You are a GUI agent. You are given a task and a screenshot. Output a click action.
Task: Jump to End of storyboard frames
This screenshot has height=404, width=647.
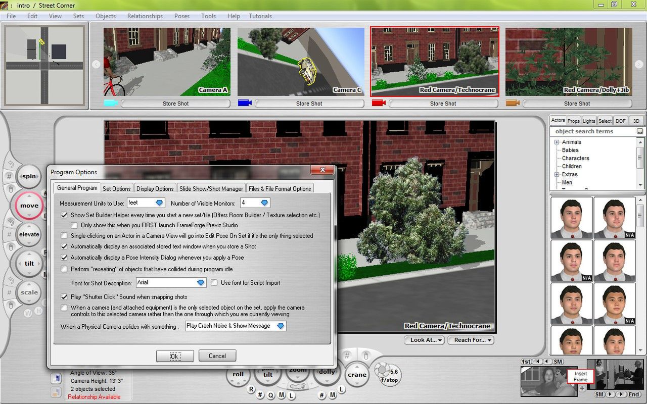pos(634,394)
